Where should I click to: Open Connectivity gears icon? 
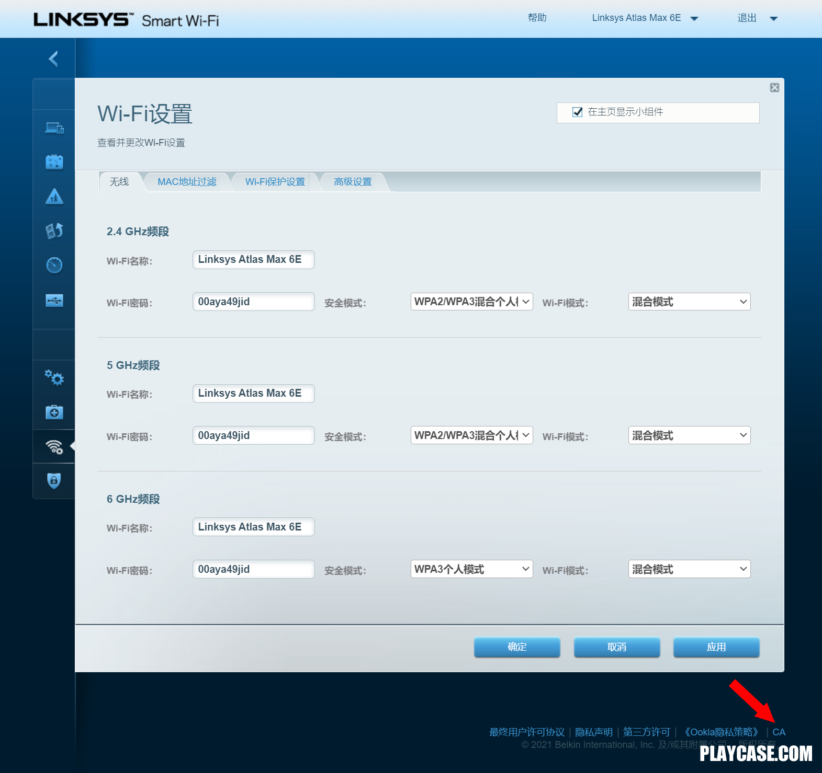pyautogui.click(x=54, y=377)
